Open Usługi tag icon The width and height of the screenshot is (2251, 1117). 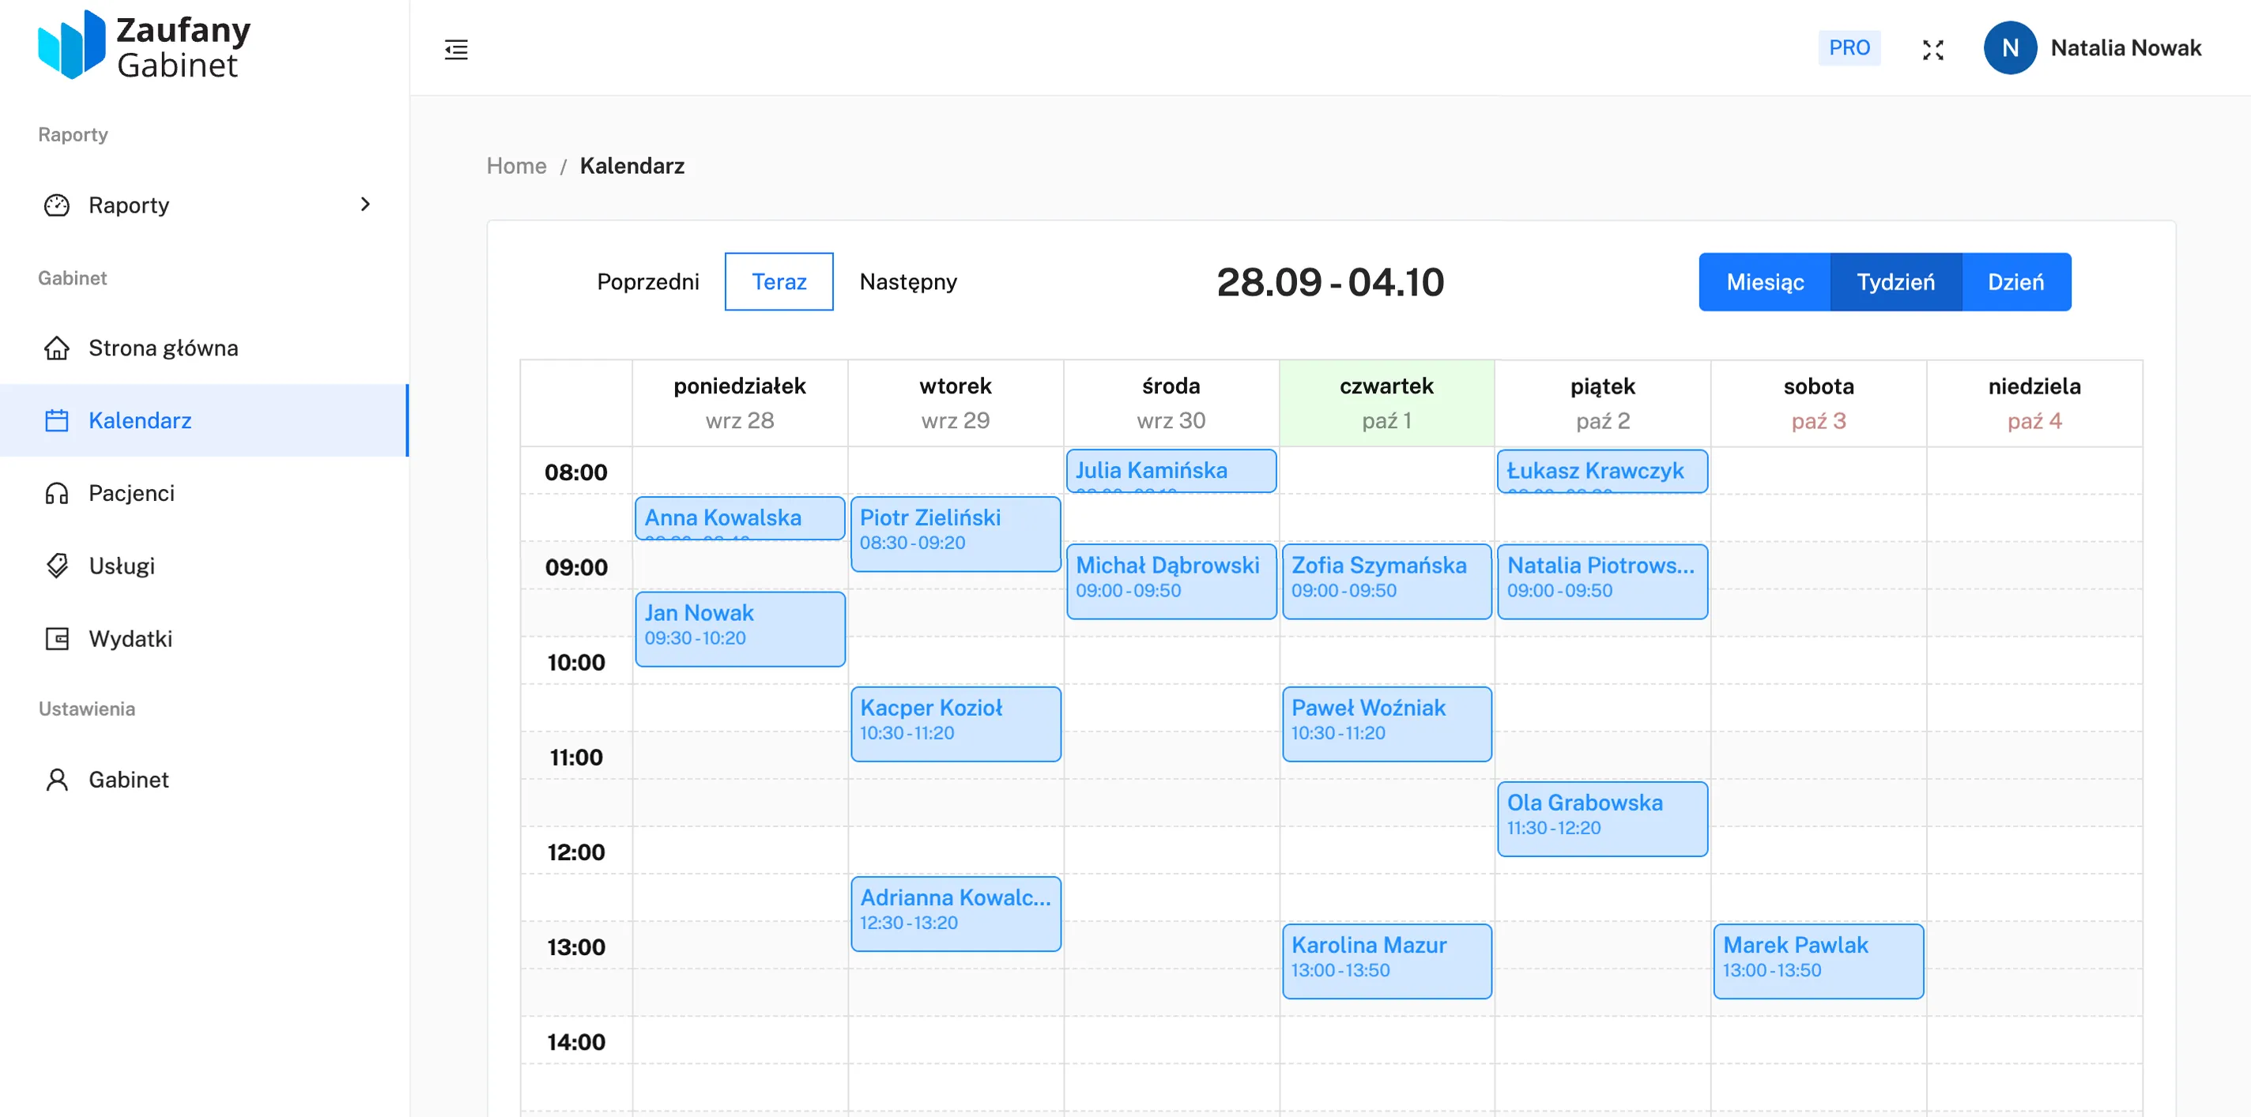(57, 566)
